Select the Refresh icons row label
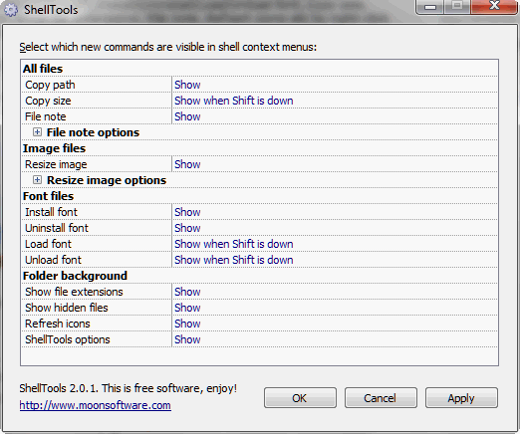This screenshot has width=520, height=434. coord(58,324)
